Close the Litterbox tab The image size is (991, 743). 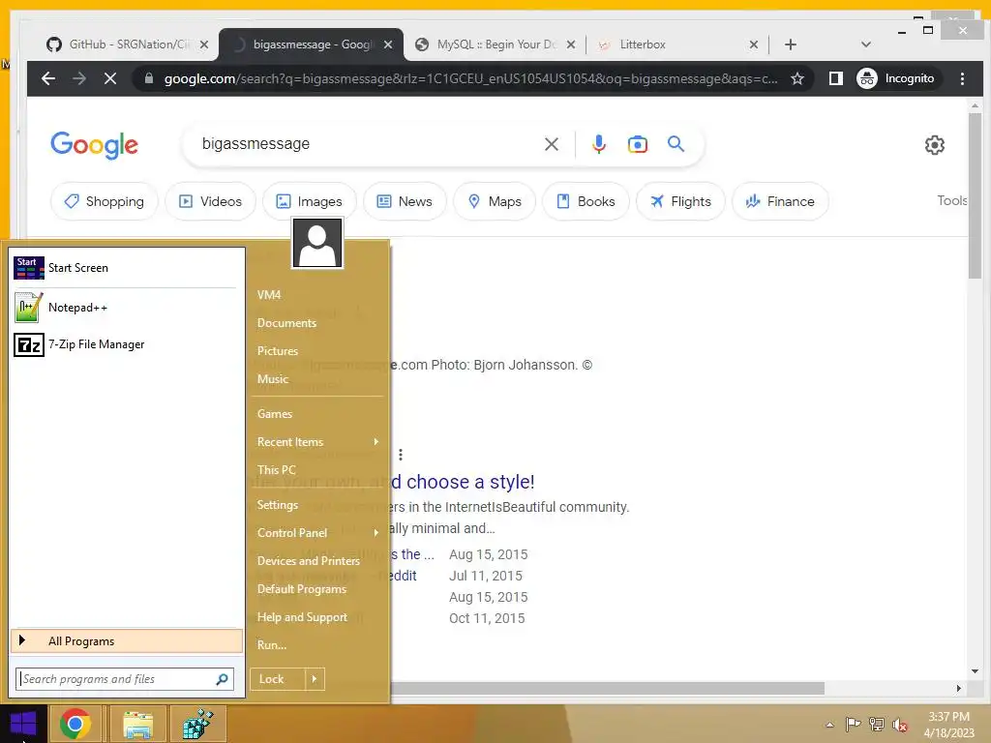[753, 45]
